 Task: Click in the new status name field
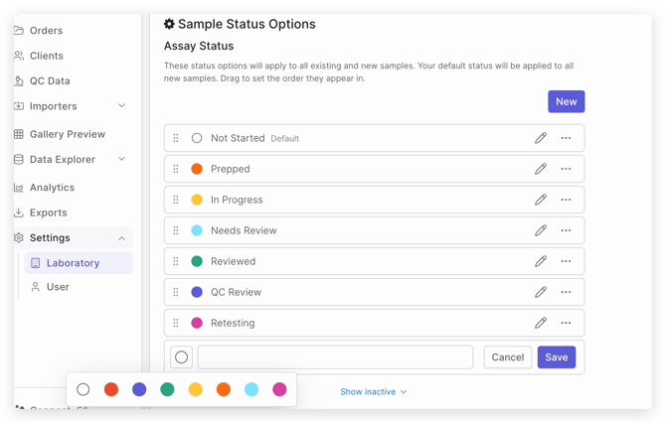335,357
